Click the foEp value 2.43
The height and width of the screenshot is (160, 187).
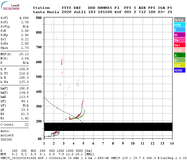point(25,35)
